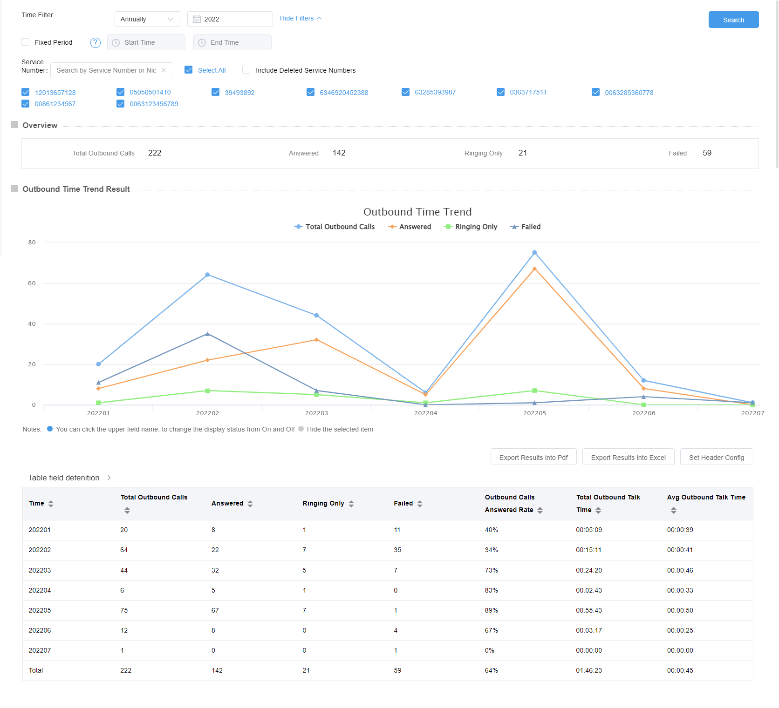Viewport: 779px width, 708px height.
Task: Open the Annually time filter dropdown
Action: [147, 19]
